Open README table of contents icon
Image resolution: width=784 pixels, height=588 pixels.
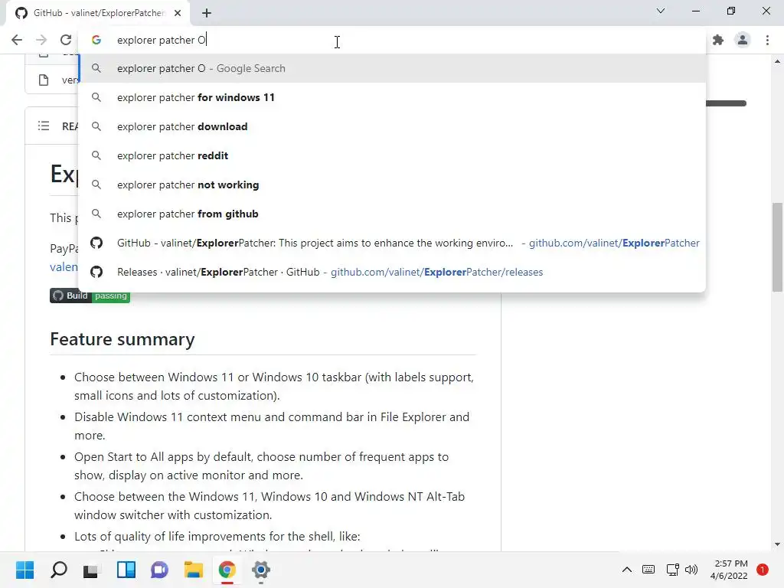44,126
